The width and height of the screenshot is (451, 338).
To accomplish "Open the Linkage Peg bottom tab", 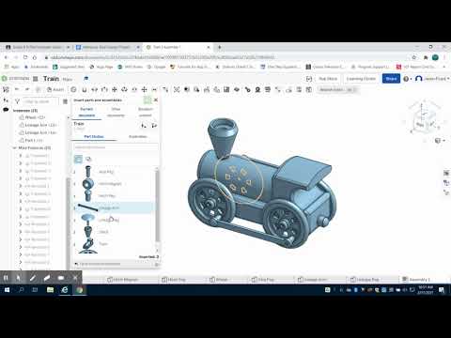I will click(x=365, y=280).
